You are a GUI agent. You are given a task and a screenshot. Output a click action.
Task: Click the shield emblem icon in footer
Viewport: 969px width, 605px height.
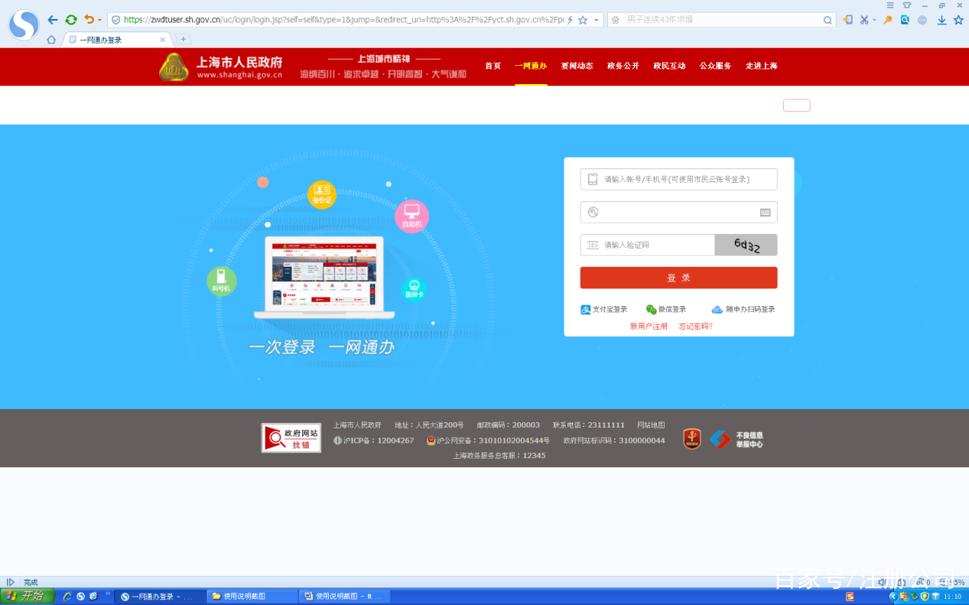691,438
